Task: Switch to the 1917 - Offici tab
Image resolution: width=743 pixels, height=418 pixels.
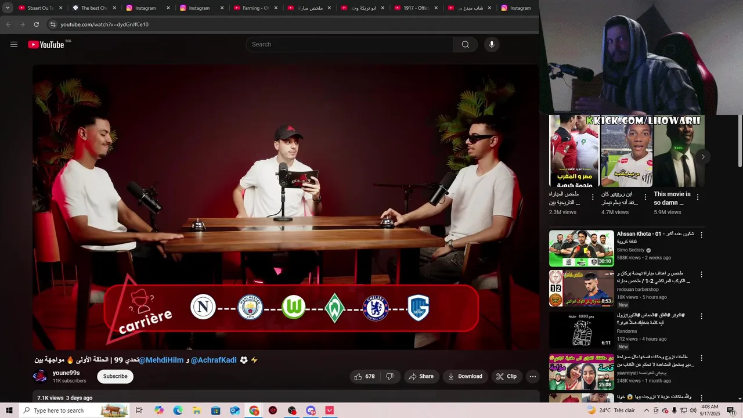Action: point(416,8)
